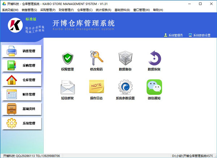Close the application window
The height and width of the screenshot is (158, 217).
click(x=211, y=4)
